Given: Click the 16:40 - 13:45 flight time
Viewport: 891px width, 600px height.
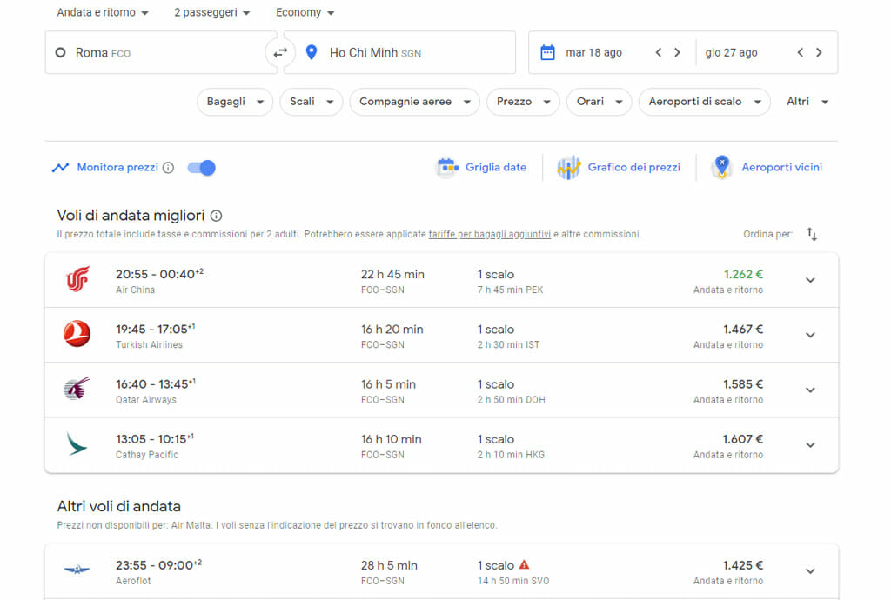Looking at the screenshot, I should tap(155, 383).
